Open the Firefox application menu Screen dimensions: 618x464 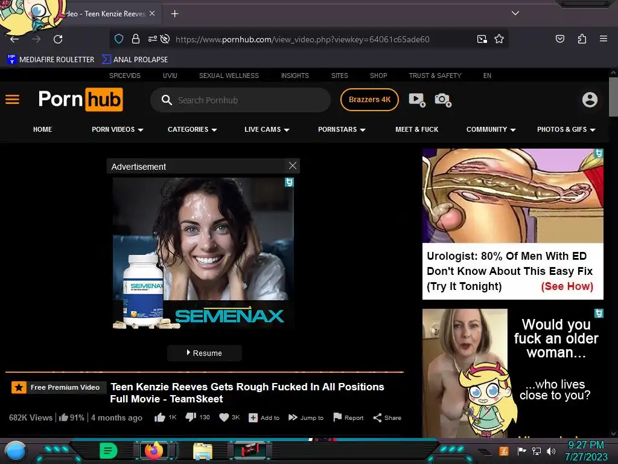[x=603, y=39]
